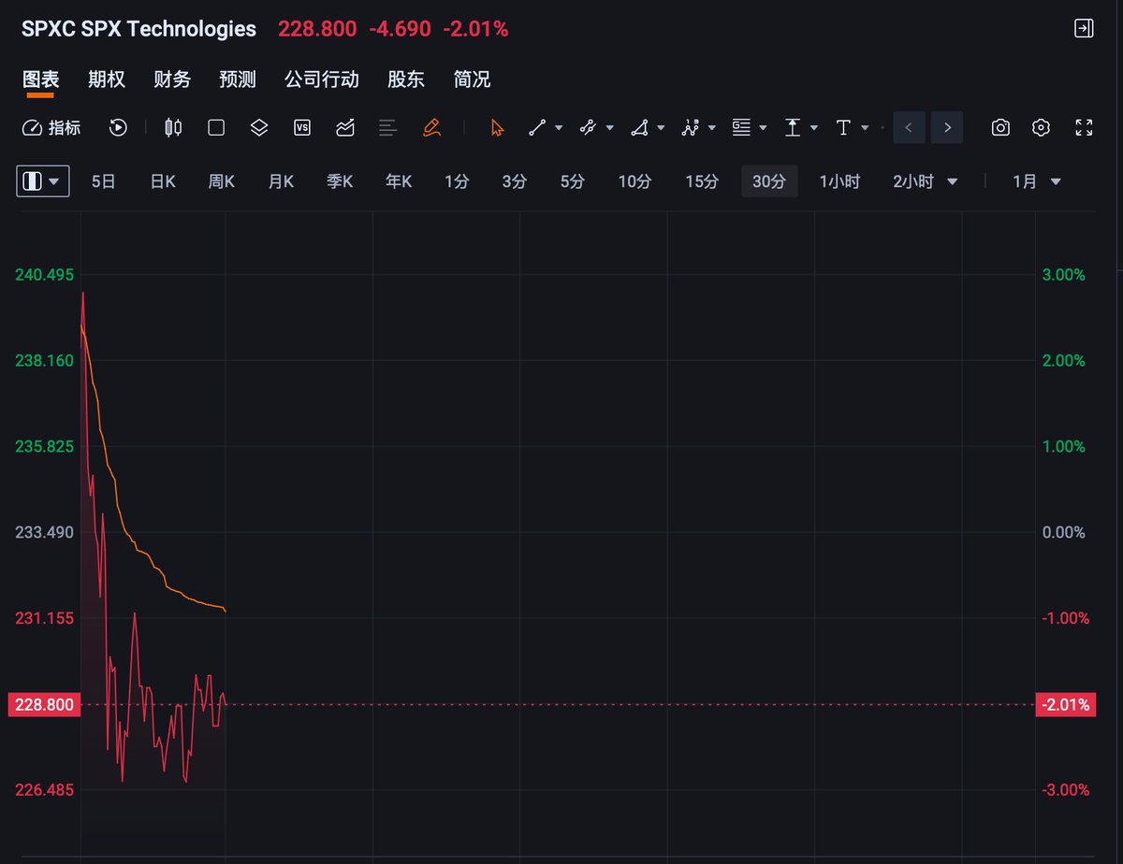Select the 季K timeframe
The image size is (1123, 864).
pos(340,181)
